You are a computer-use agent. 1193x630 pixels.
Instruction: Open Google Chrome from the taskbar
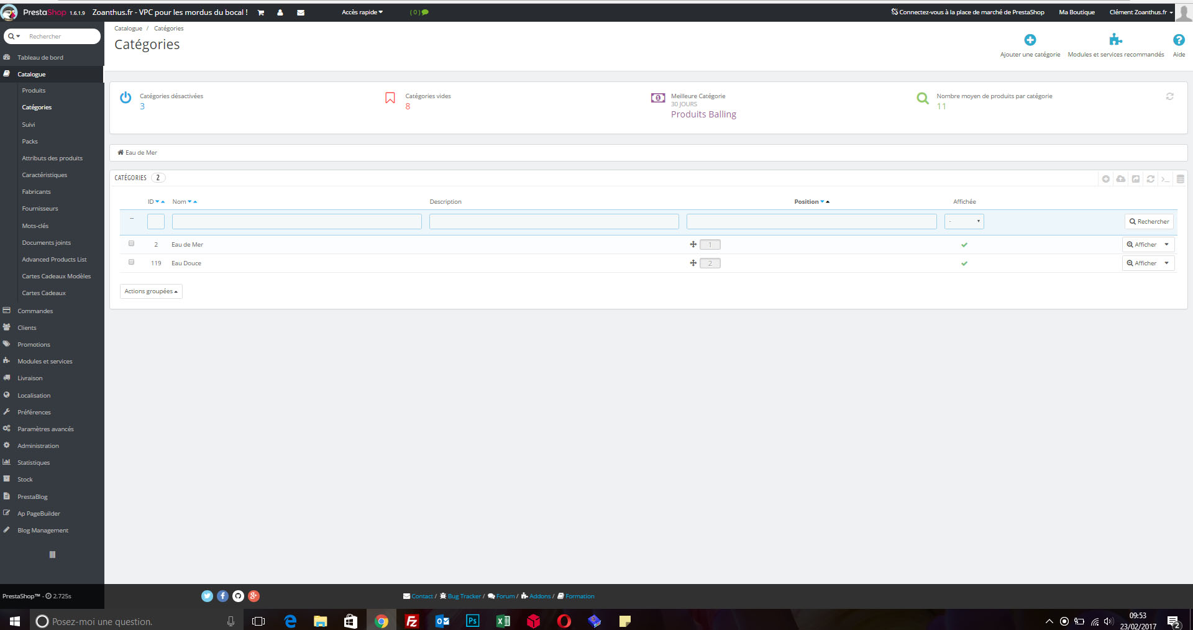(382, 621)
